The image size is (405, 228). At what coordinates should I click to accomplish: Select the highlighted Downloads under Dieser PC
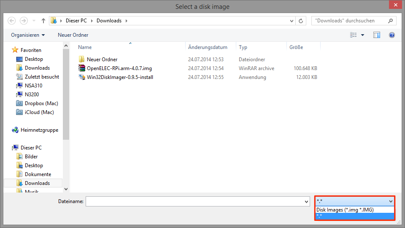(x=33, y=183)
